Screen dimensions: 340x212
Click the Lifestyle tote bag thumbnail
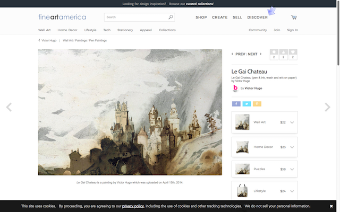coord(242,190)
